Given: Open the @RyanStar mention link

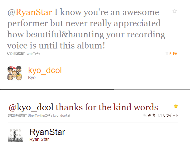Looking at the screenshot, I should coord(30,12).
